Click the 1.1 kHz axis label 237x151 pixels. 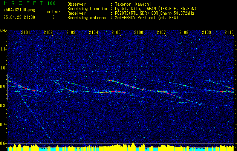[3, 49]
